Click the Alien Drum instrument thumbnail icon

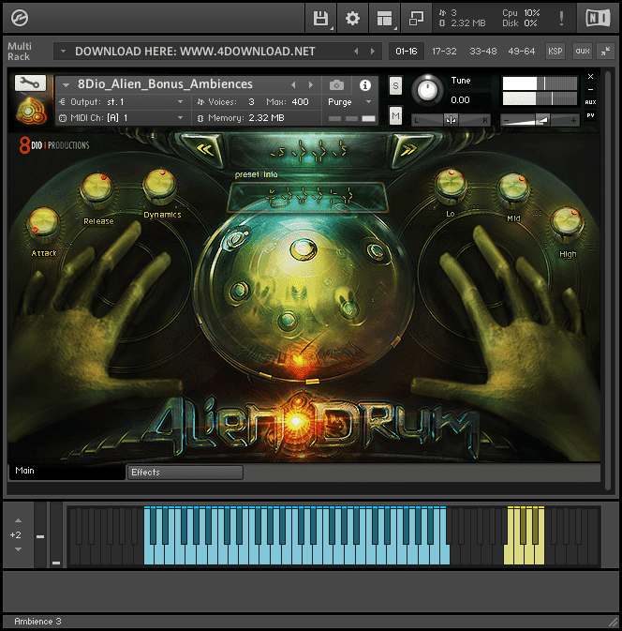tap(31, 111)
